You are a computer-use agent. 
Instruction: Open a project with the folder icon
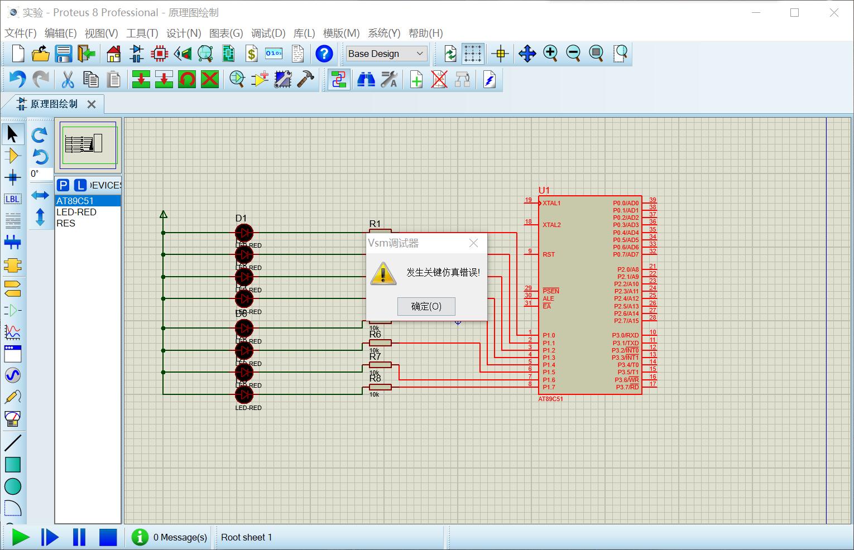pyautogui.click(x=41, y=54)
